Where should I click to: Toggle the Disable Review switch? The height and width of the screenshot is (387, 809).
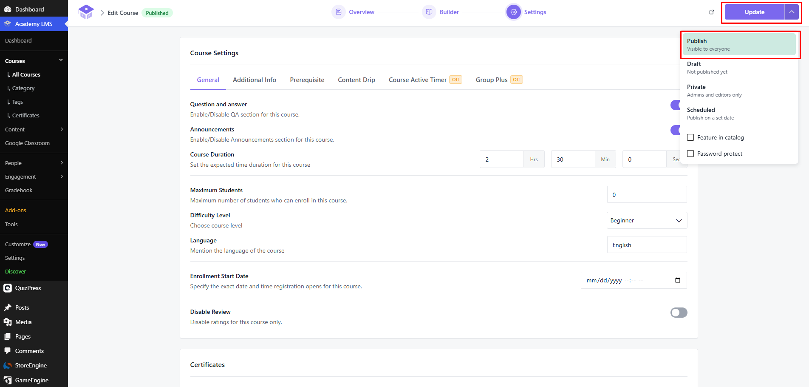click(679, 313)
